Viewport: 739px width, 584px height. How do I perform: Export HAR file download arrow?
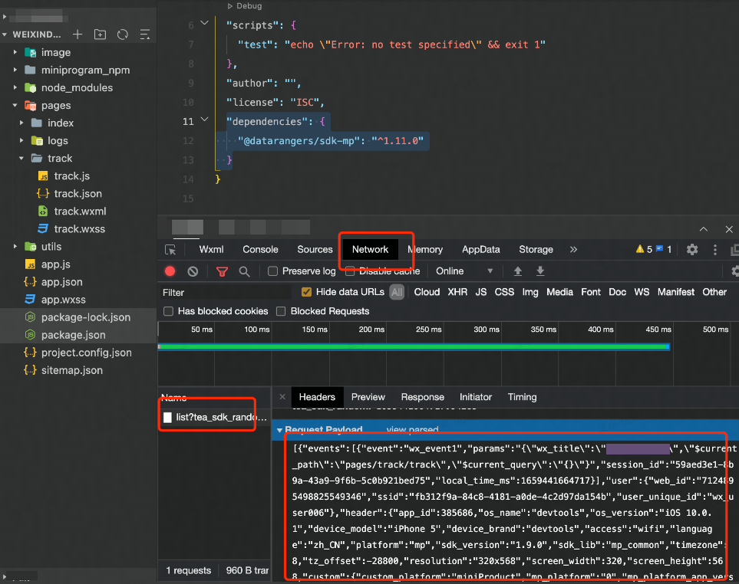point(540,271)
